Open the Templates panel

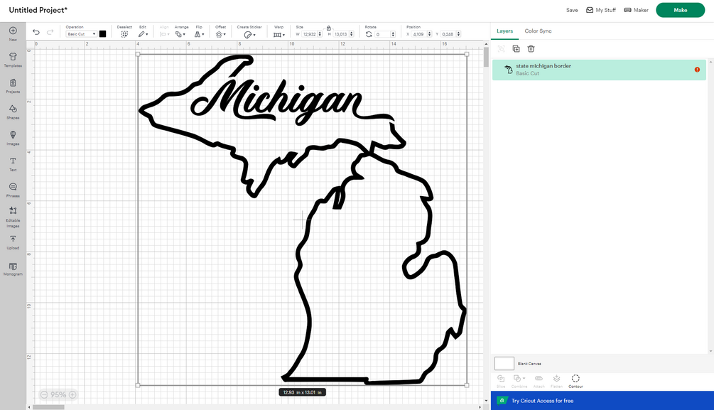(x=13, y=60)
